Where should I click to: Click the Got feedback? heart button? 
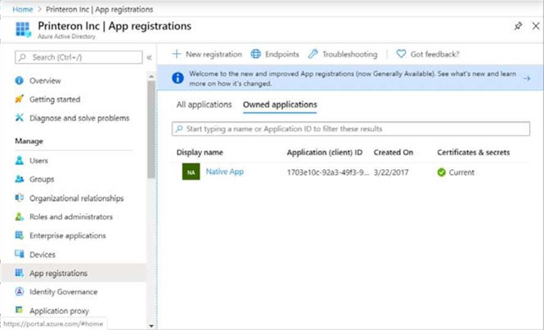pyautogui.click(x=401, y=54)
